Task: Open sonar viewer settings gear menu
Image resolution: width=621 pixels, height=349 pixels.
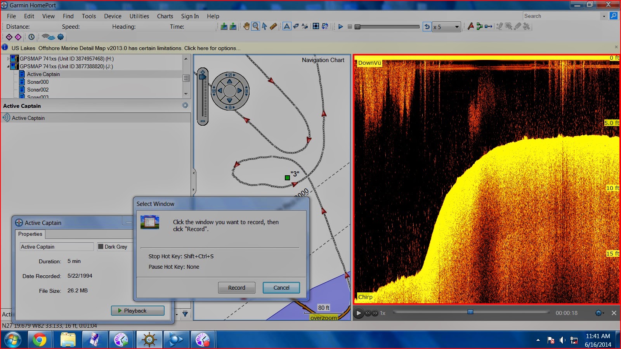Action: tap(600, 313)
